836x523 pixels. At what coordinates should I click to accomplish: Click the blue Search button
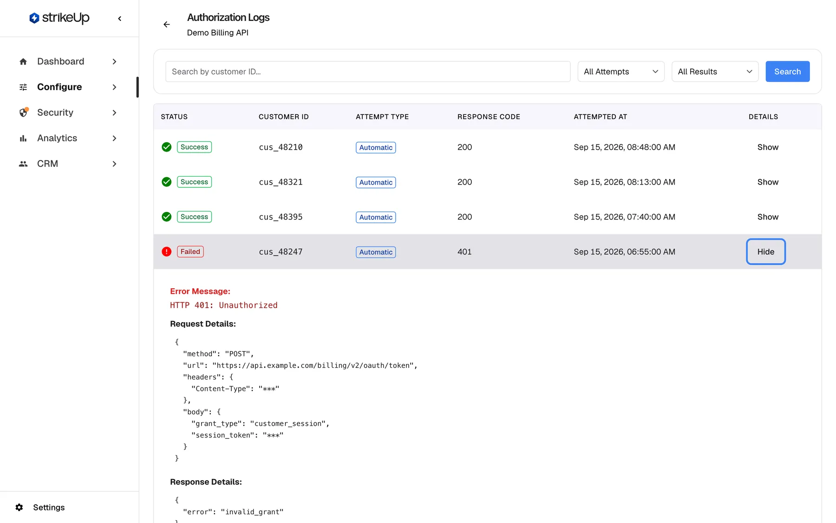787,72
